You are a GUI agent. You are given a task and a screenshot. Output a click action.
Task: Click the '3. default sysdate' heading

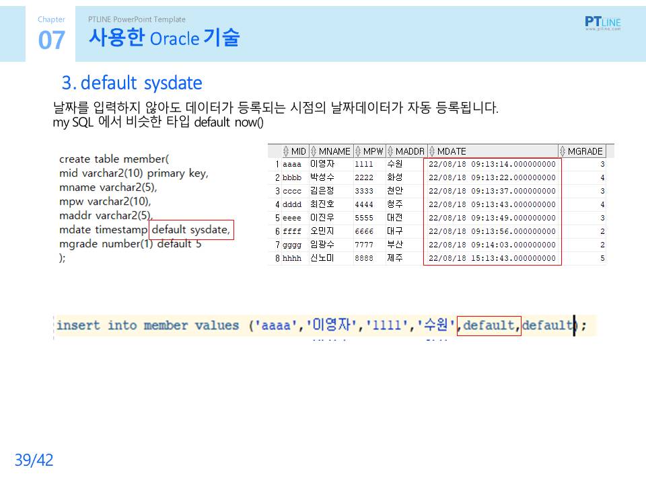pyautogui.click(x=132, y=83)
